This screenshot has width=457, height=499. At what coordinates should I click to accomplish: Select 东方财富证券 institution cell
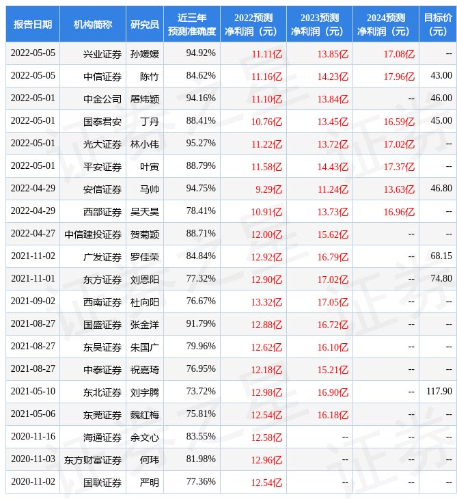point(93,461)
